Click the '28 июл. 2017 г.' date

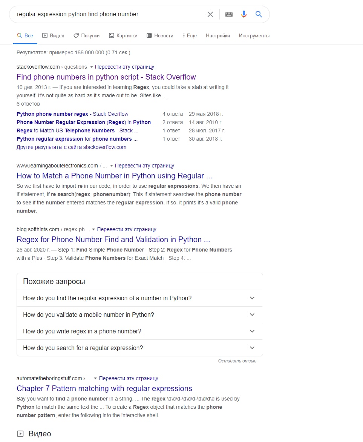pyautogui.click(x=207, y=130)
